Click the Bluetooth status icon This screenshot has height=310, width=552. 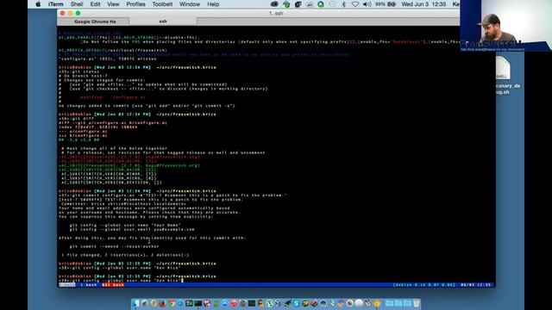343,4
